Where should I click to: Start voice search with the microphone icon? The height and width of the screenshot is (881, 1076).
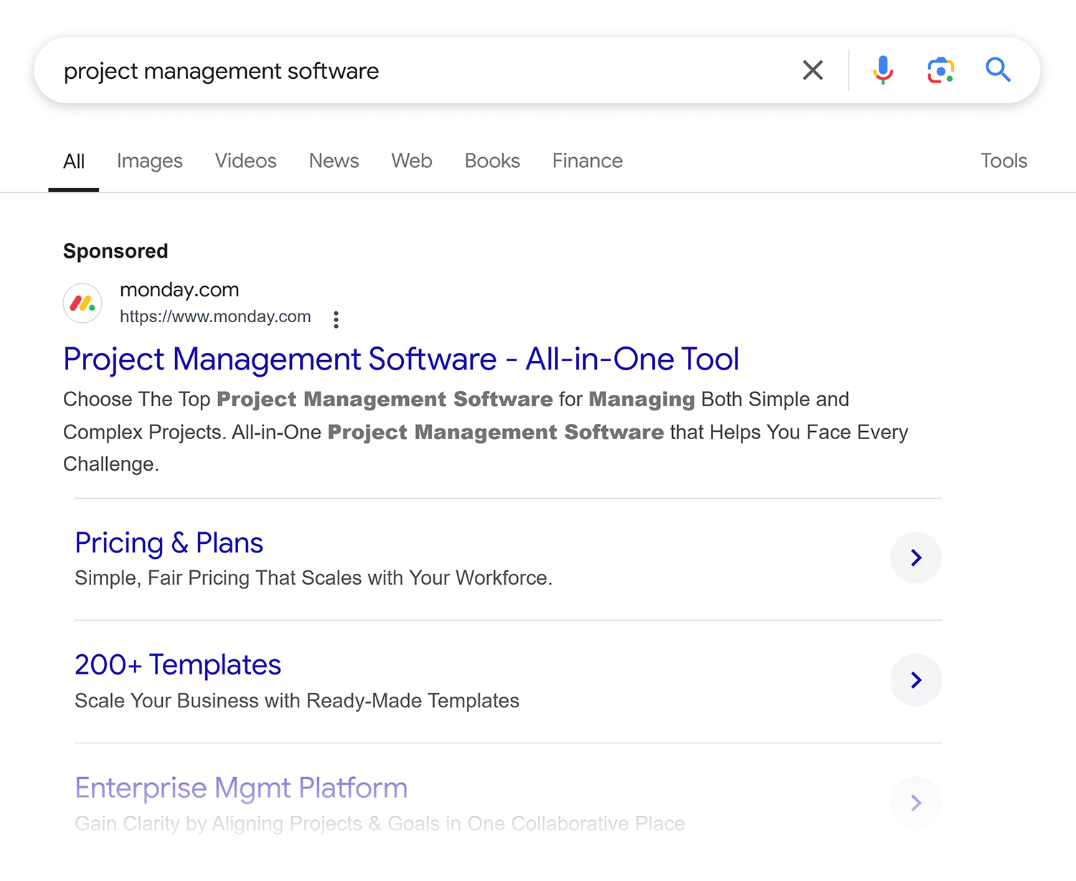(x=883, y=70)
